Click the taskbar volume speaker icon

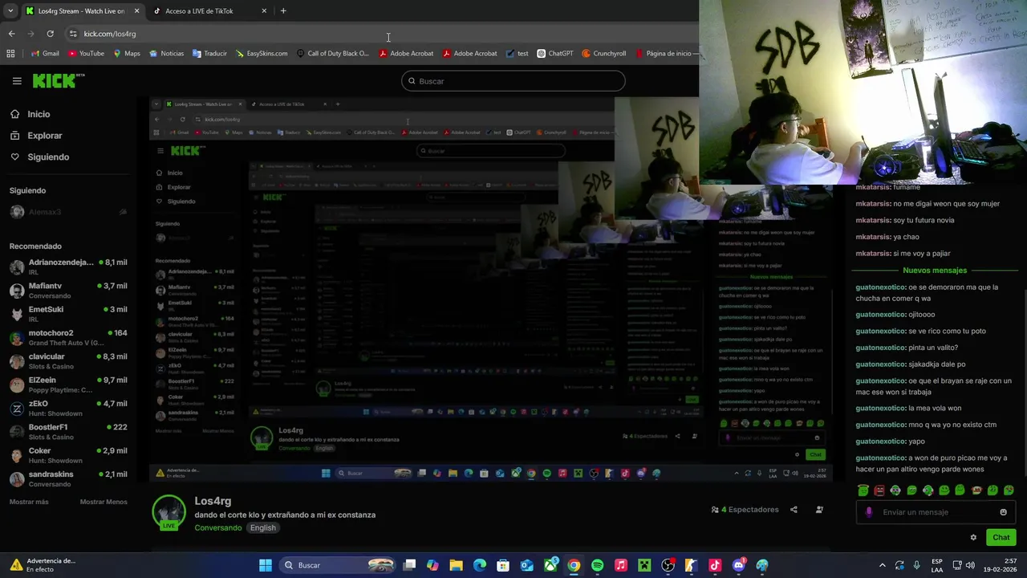pyautogui.click(x=971, y=565)
